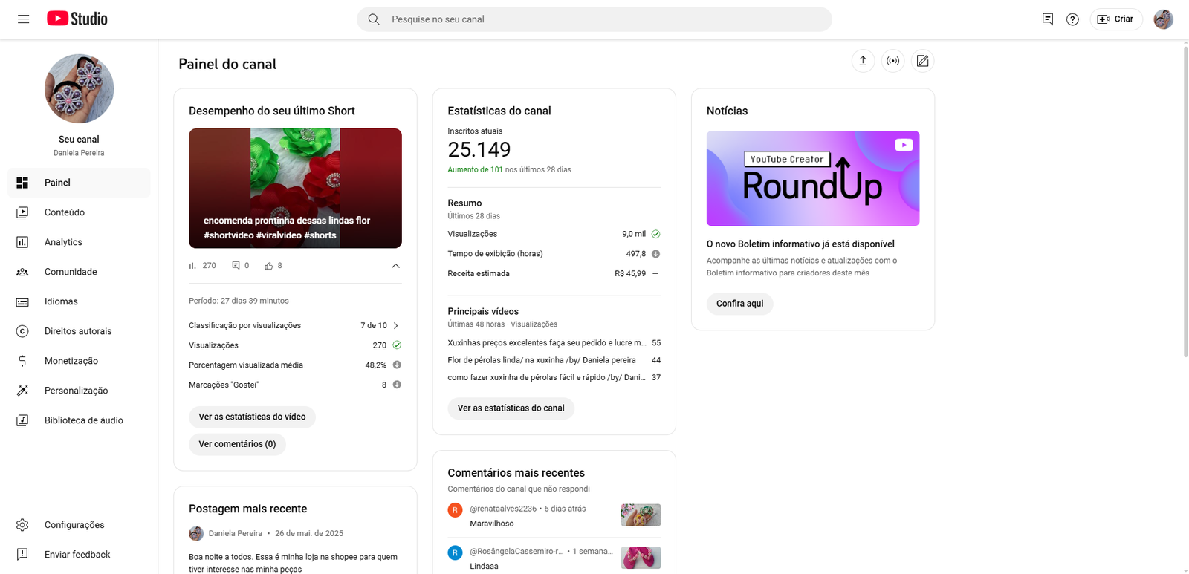Viewport: 1189px width, 574px height.
Task: Click the latest Short video thumbnail
Action: pyautogui.click(x=295, y=188)
